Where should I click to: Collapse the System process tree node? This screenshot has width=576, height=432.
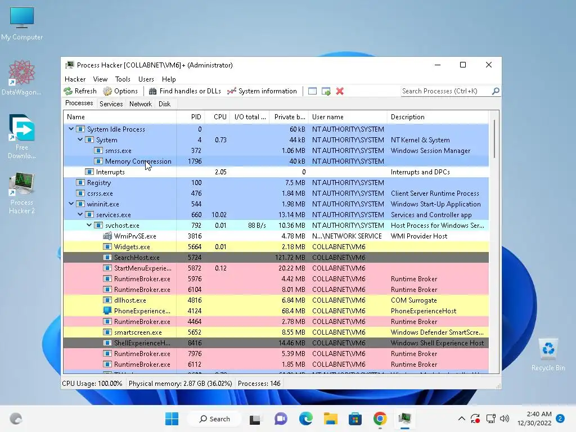tap(80, 139)
